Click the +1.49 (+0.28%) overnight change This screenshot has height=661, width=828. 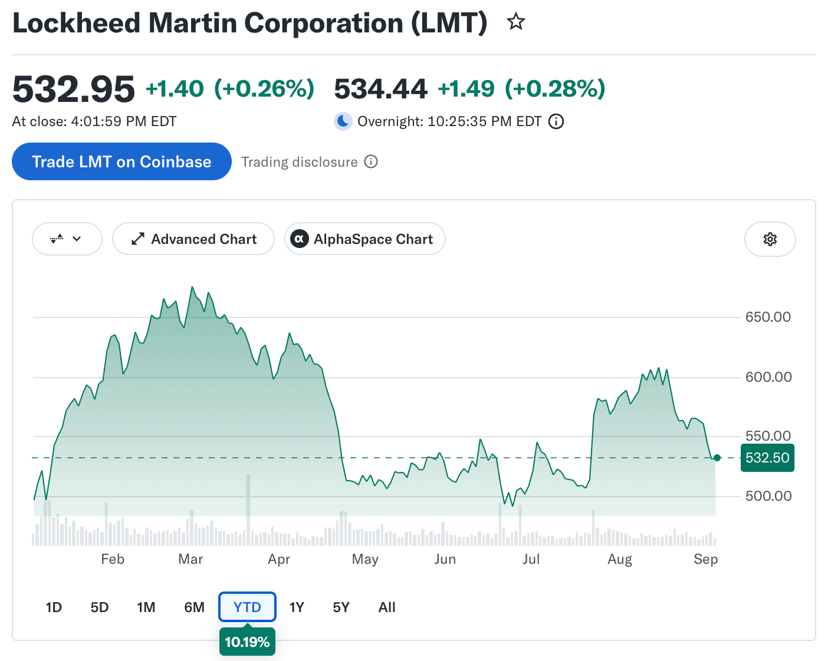click(x=521, y=89)
